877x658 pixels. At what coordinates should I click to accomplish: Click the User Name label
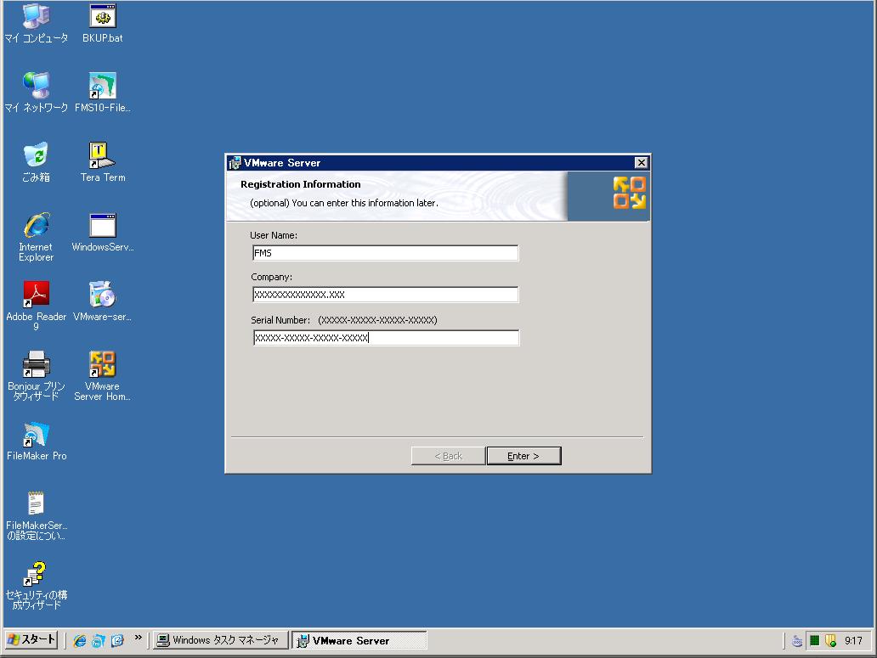[x=274, y=235]
